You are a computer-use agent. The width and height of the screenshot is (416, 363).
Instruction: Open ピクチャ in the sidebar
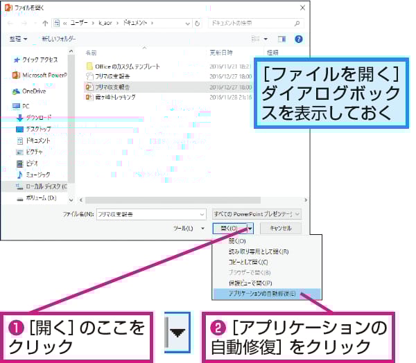point(29,152)
